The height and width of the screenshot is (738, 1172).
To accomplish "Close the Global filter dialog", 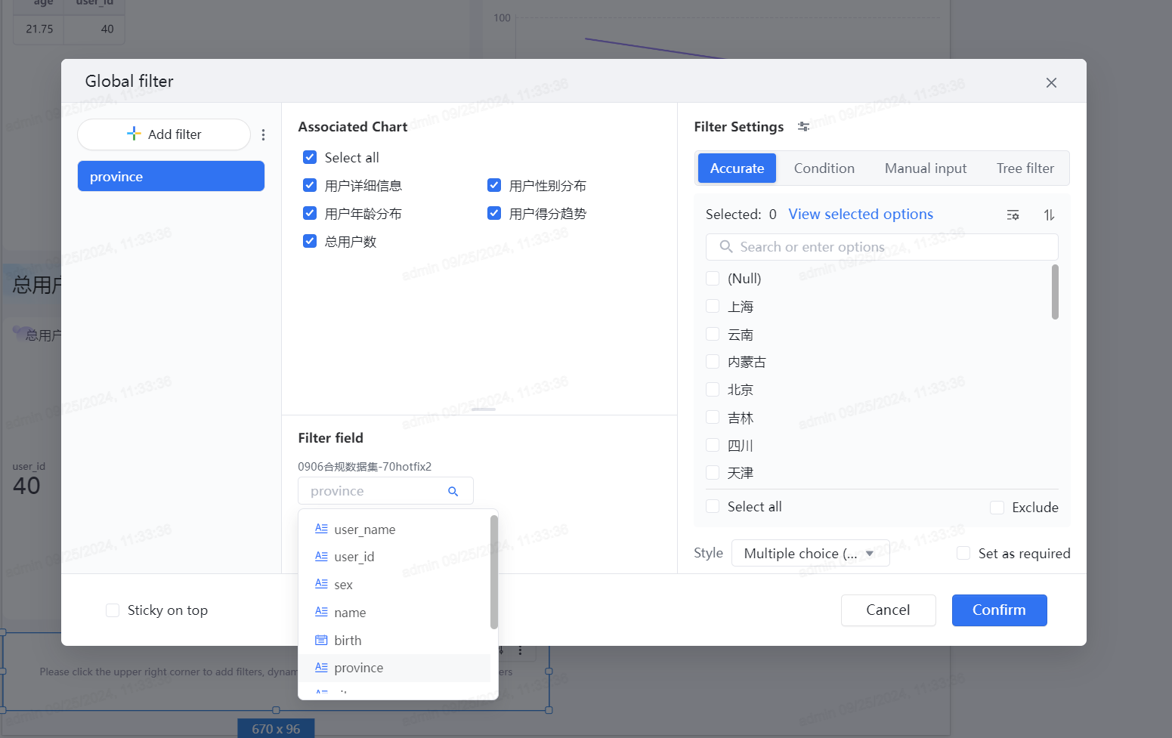I will tap(1051, 82).
